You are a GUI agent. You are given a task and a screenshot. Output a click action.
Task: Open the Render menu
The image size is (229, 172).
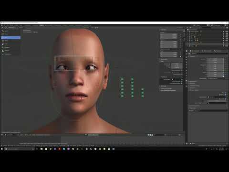tap(11, 25)
